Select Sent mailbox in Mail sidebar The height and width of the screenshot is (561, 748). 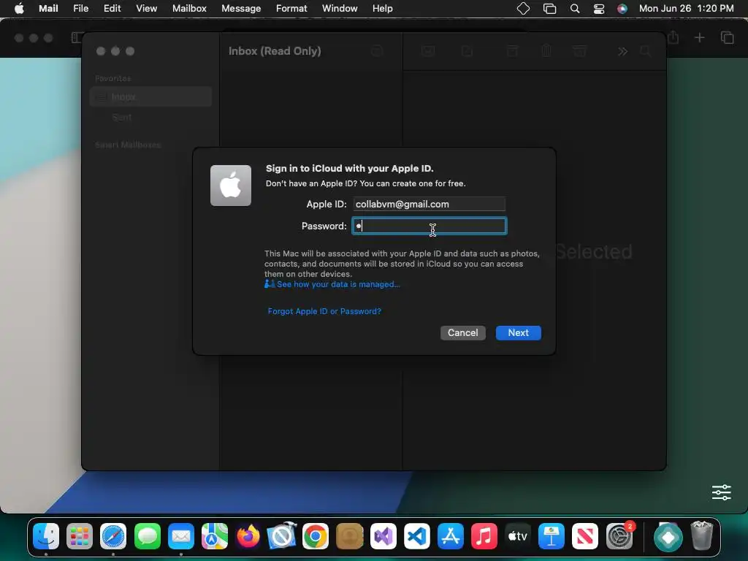tap(150, 118)
